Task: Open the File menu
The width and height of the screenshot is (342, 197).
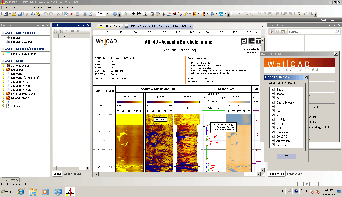Action: click(7, 8)
